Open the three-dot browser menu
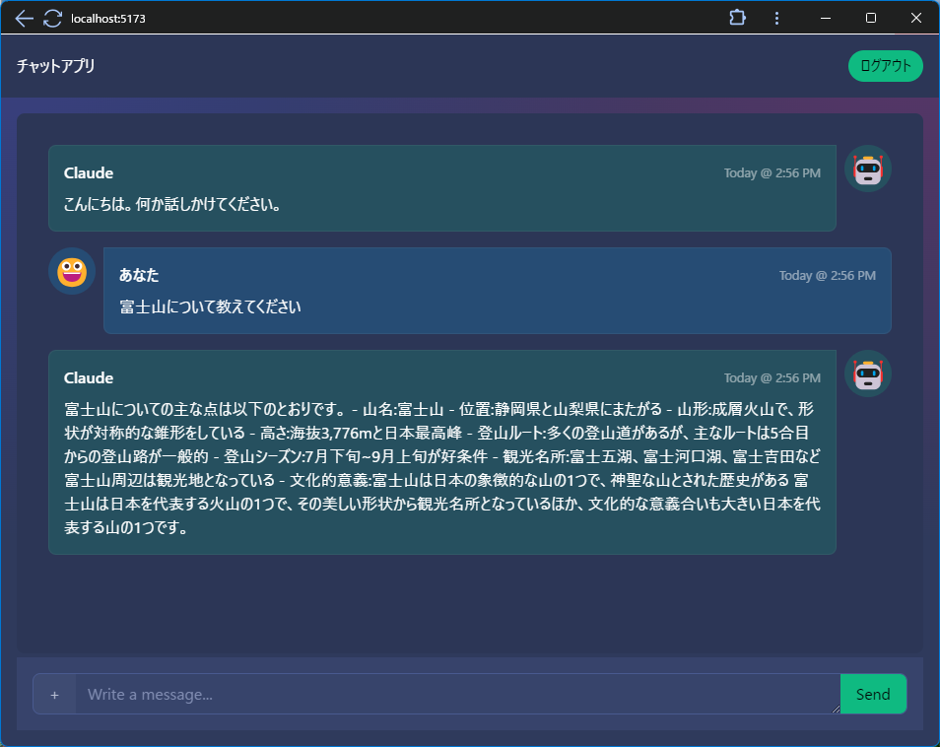940x747 pixels. [776, 18]
